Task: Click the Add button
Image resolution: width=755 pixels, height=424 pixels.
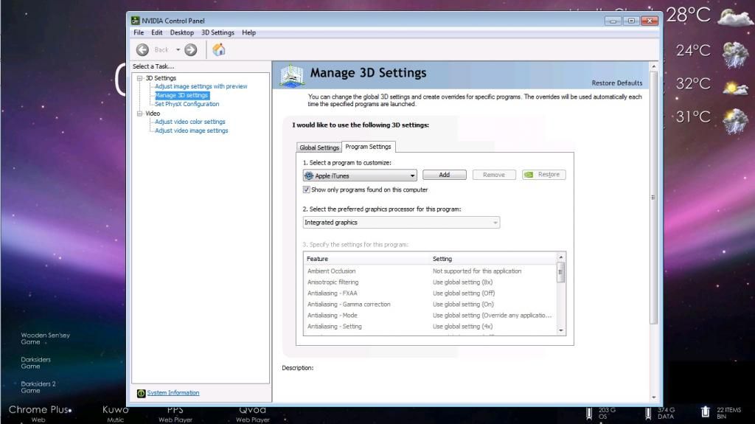Action: click(444, 175)
